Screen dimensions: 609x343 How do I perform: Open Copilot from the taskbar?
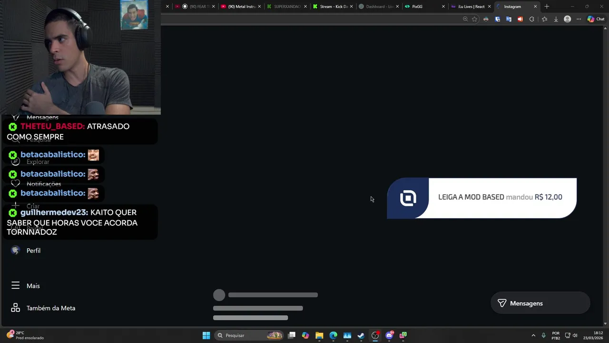(x=305, y=335)
